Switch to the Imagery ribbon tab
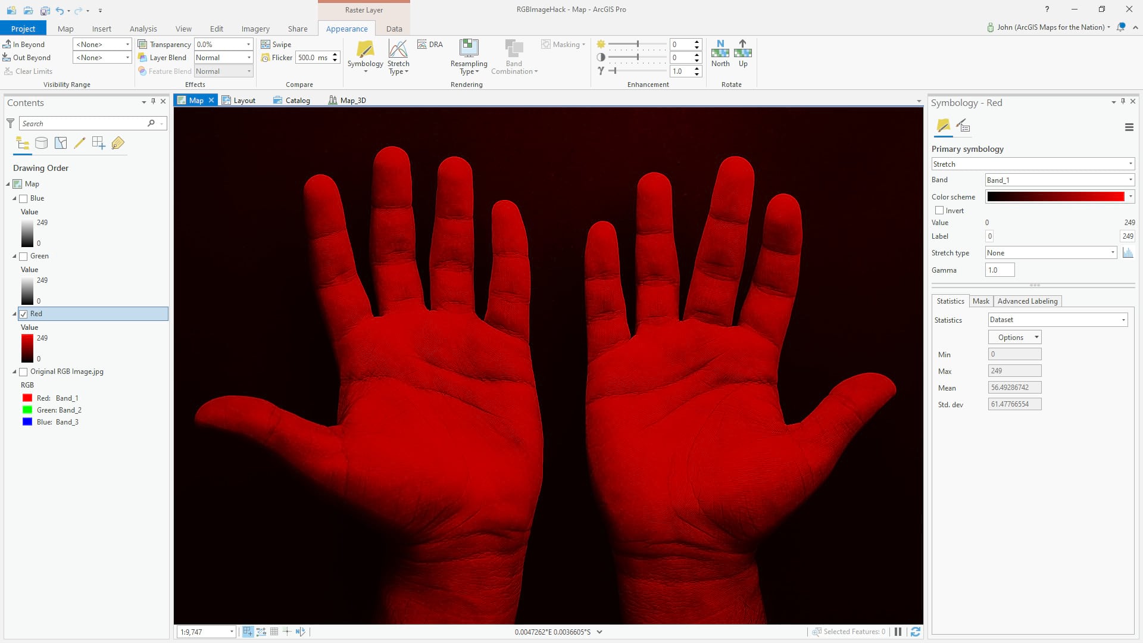Viewport: 1143px width, 643px height. click(x=255, y=29)
